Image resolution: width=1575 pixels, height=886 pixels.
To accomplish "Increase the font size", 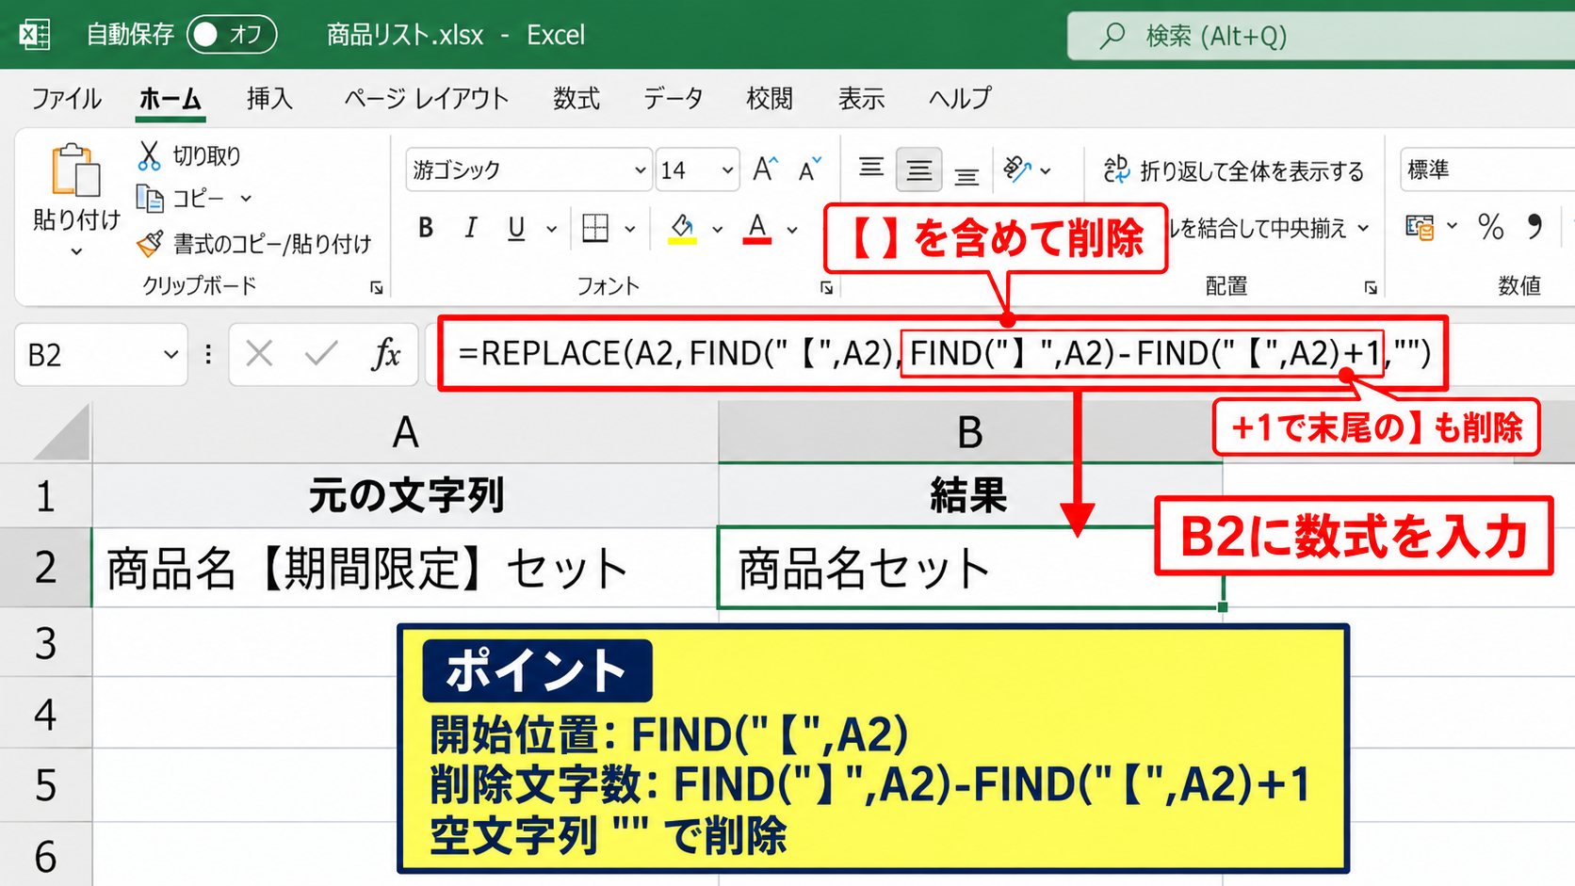I will [765, 169].
